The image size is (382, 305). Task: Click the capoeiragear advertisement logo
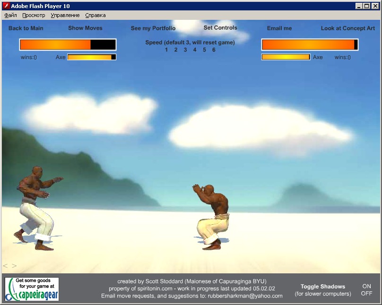pos(32,289)
